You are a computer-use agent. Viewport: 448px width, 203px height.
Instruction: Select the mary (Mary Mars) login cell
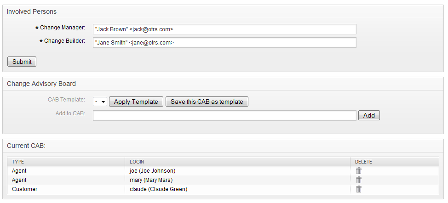(x=151, y=180)
